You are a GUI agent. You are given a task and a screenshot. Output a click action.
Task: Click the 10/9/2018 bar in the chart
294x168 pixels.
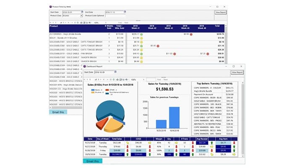click(174, 117)
